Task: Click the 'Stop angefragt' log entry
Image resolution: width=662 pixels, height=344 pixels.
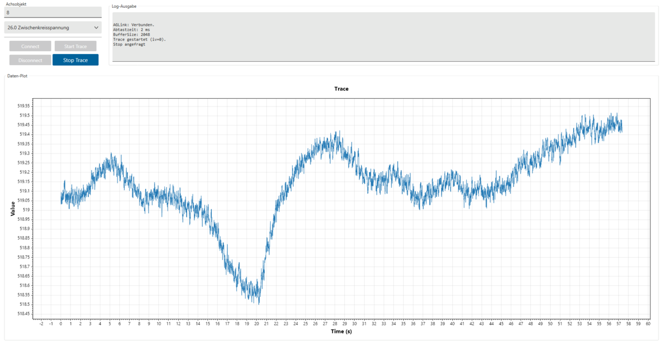Action: [x=129, y=44]
